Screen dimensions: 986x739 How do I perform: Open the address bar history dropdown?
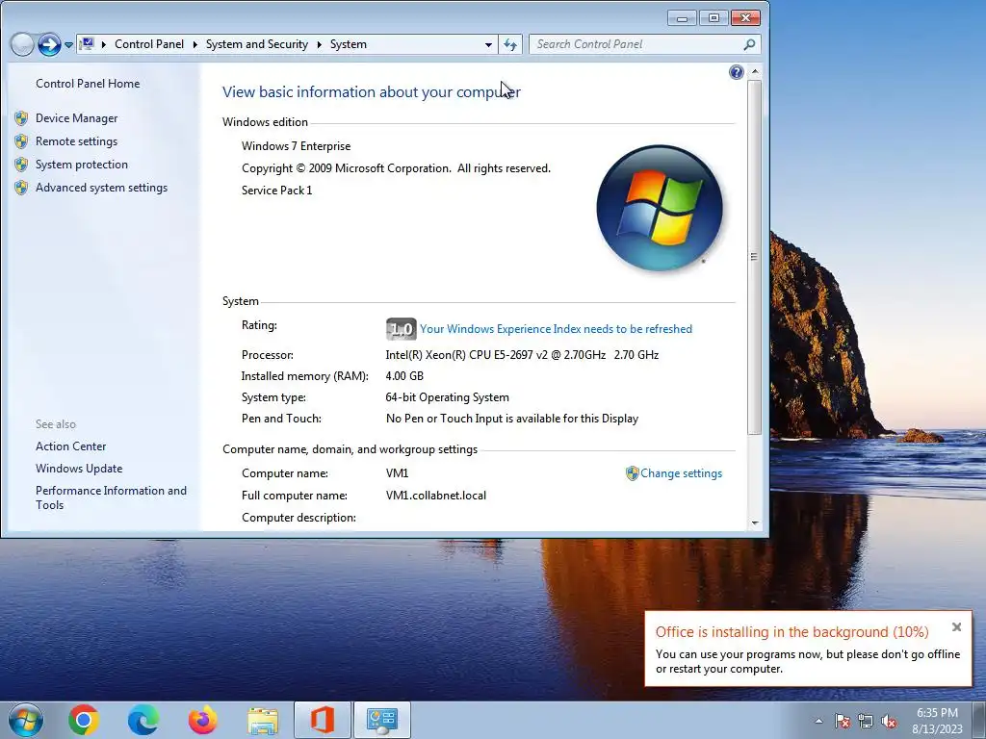[488, 44]
